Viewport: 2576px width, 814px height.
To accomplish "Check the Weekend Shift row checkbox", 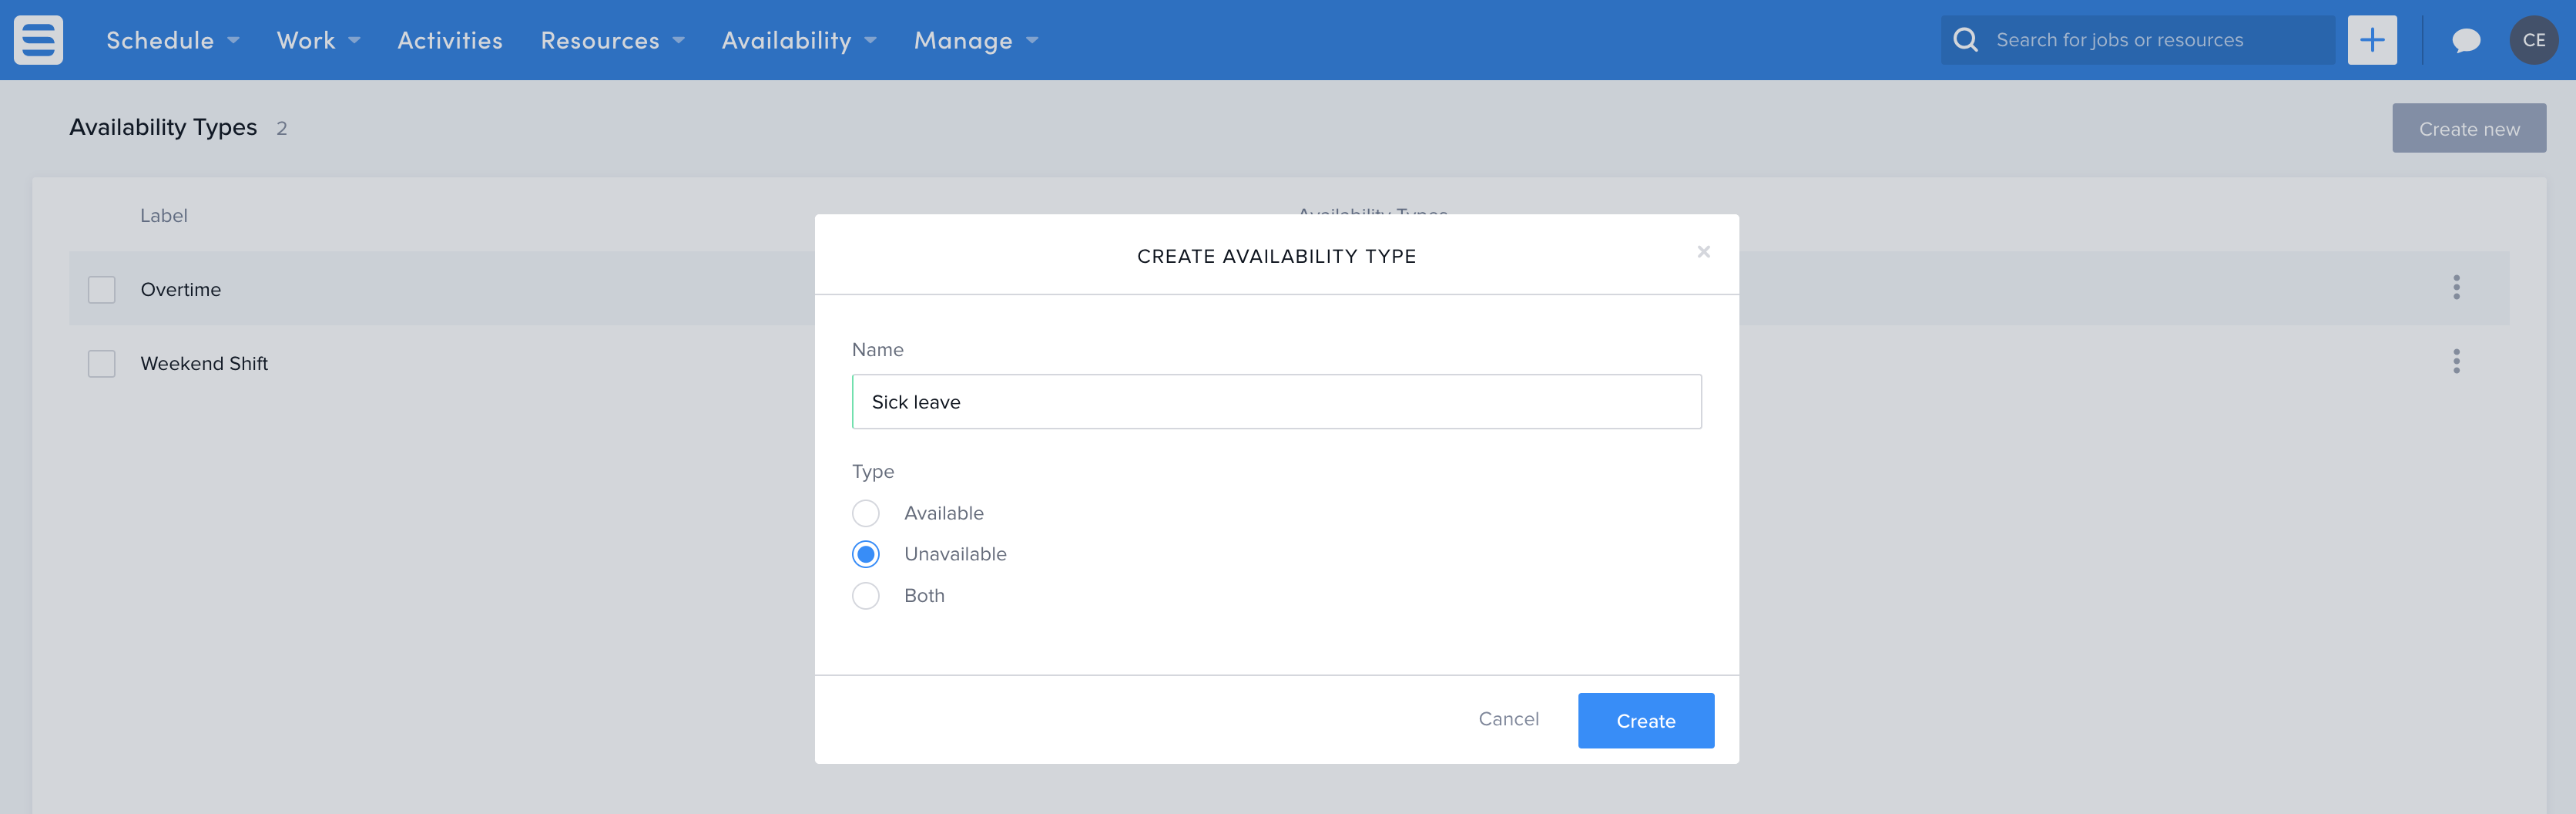I will 102,363.
